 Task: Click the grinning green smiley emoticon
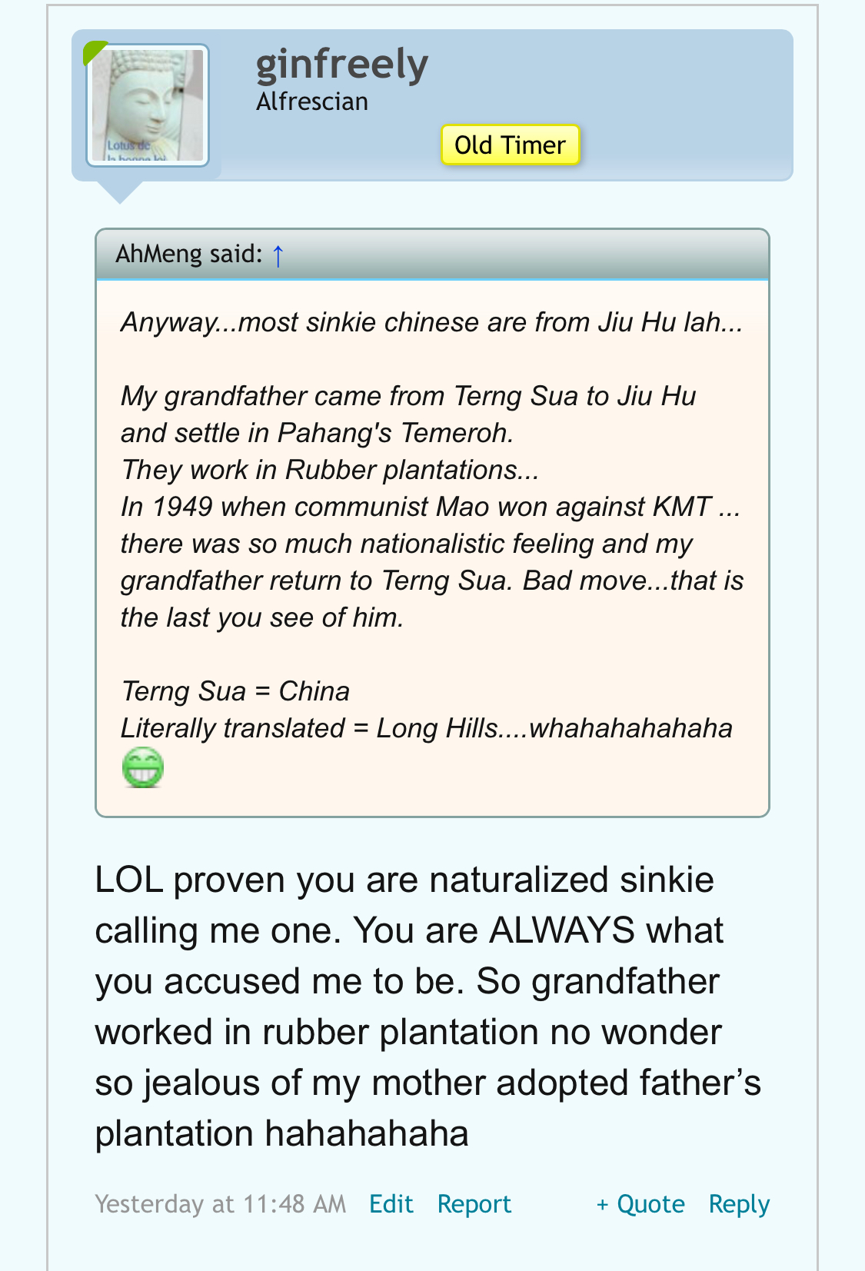point(143,767)
